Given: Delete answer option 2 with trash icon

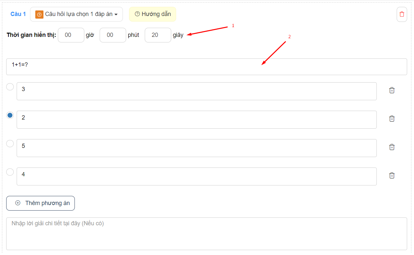Looking at the screenshot, I should (392, 119).
